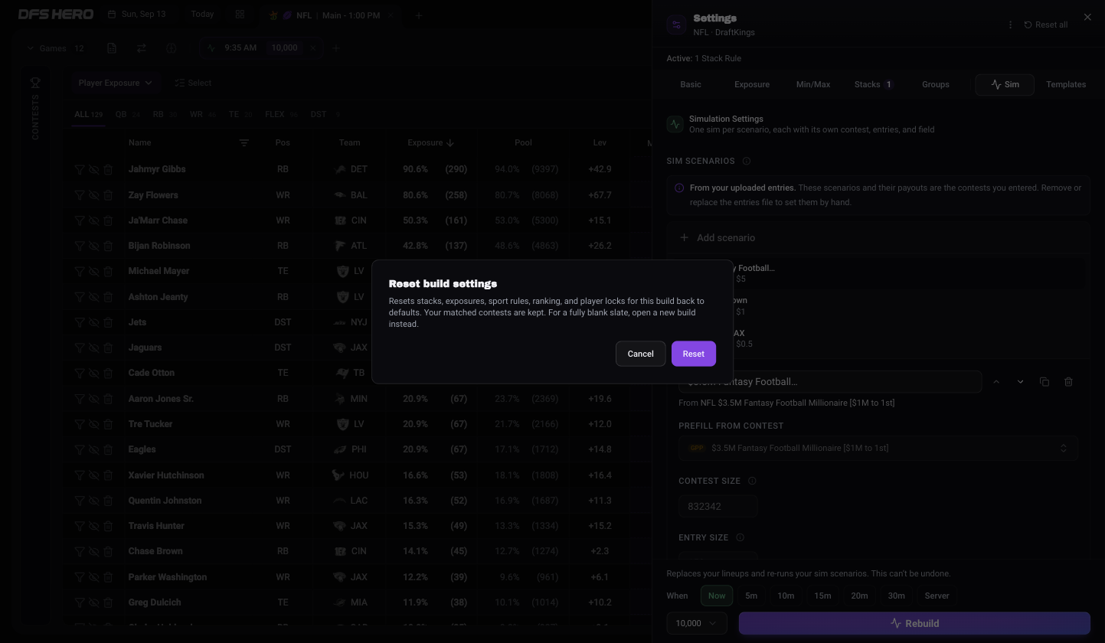Click the Rebuild button
Viewport: 1105px width, 643px height.
914,623
